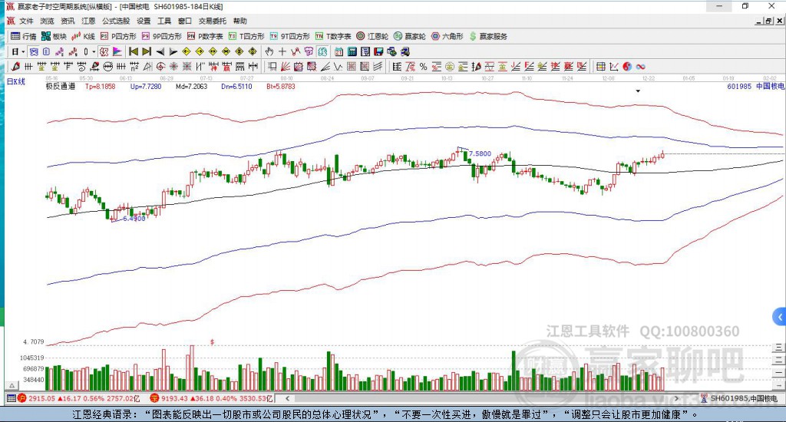The width and height of the screenshot is (786, 422).
Task: Open the 浏览 menu
Action: tap(47, 21)
